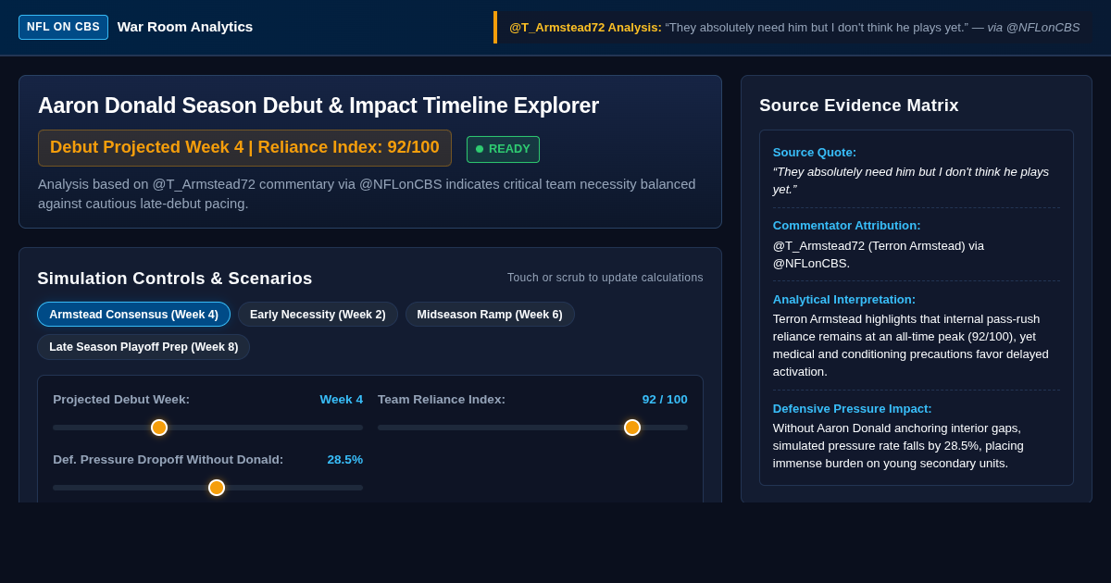Click the 'Terron Armstead highlights that internal pass-rush' paragraph
The width and height of the screenshot is (1111, 583).
[x=911, y=345]
